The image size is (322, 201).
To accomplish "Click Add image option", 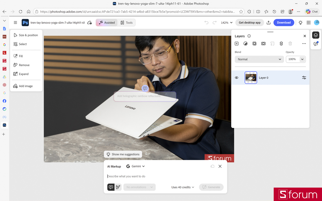I will 23,86.
